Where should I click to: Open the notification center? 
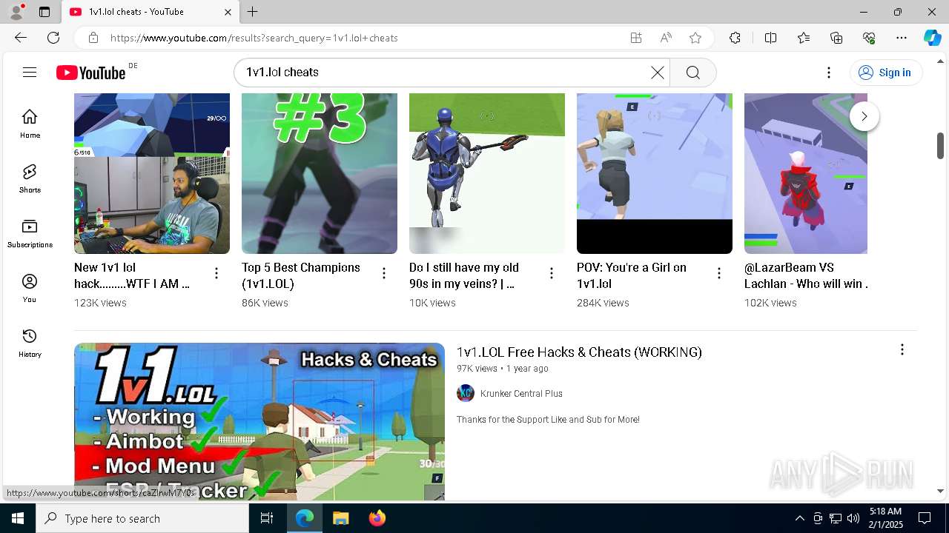click(925, 518)
